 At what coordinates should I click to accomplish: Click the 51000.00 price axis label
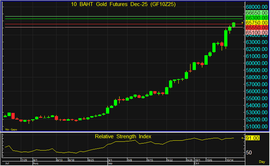(x=257, y=126)
